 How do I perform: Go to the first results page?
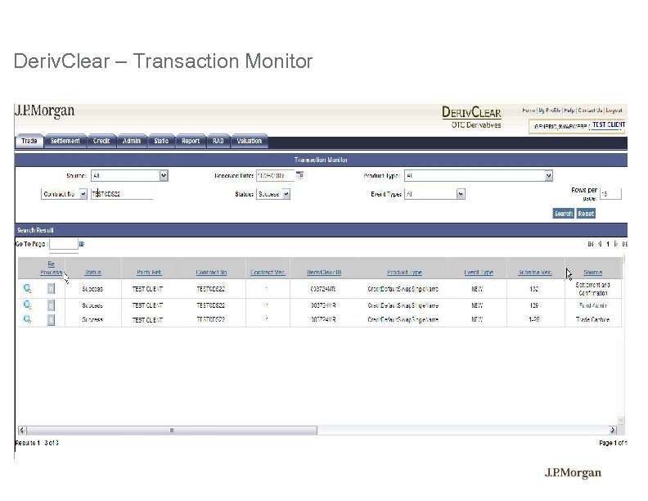[x=590, y=244]
